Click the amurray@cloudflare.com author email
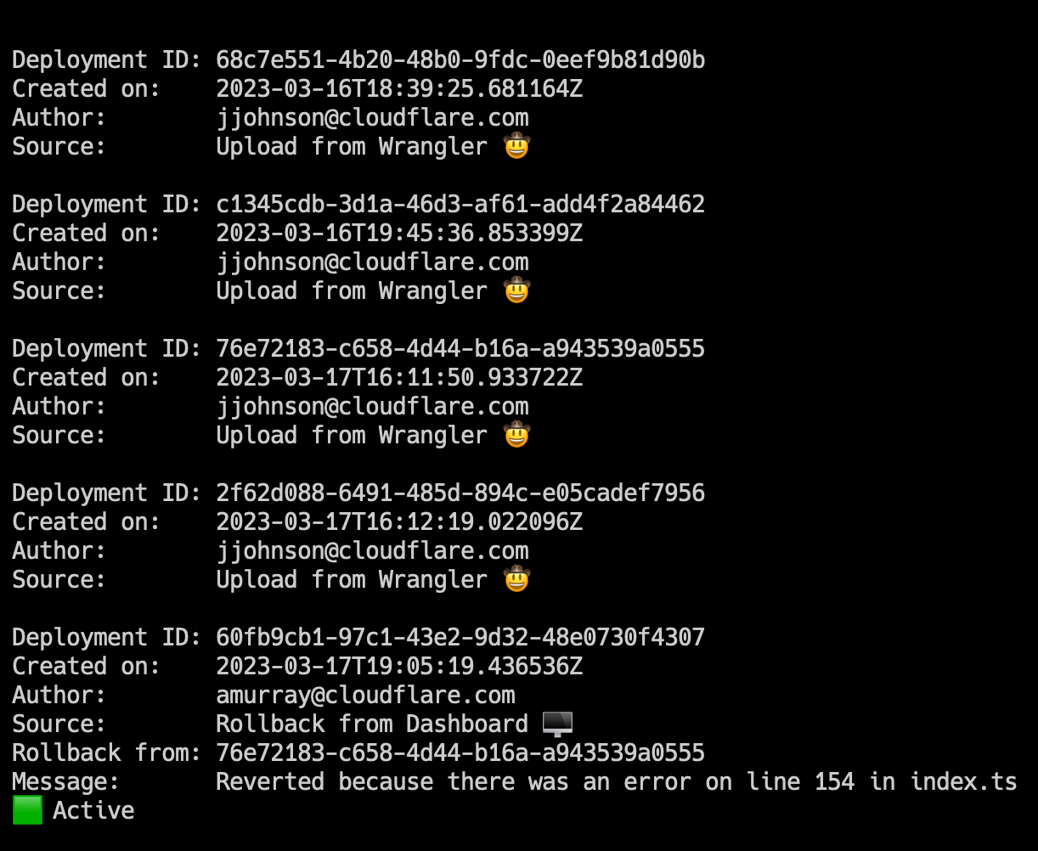The image size is (1038, 851). click(x=365, y=696)
